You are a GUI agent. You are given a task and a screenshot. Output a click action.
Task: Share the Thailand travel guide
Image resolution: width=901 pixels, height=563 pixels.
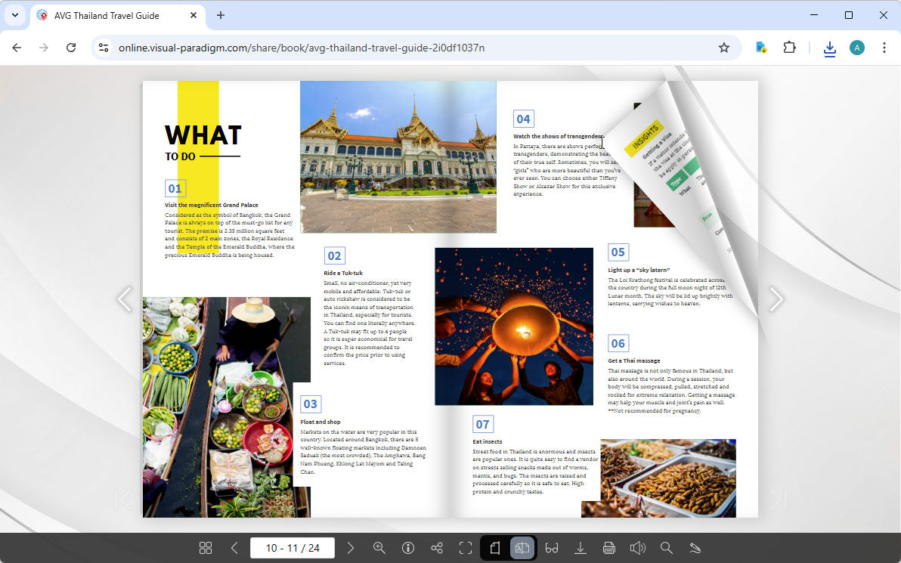tap(437, 547)
